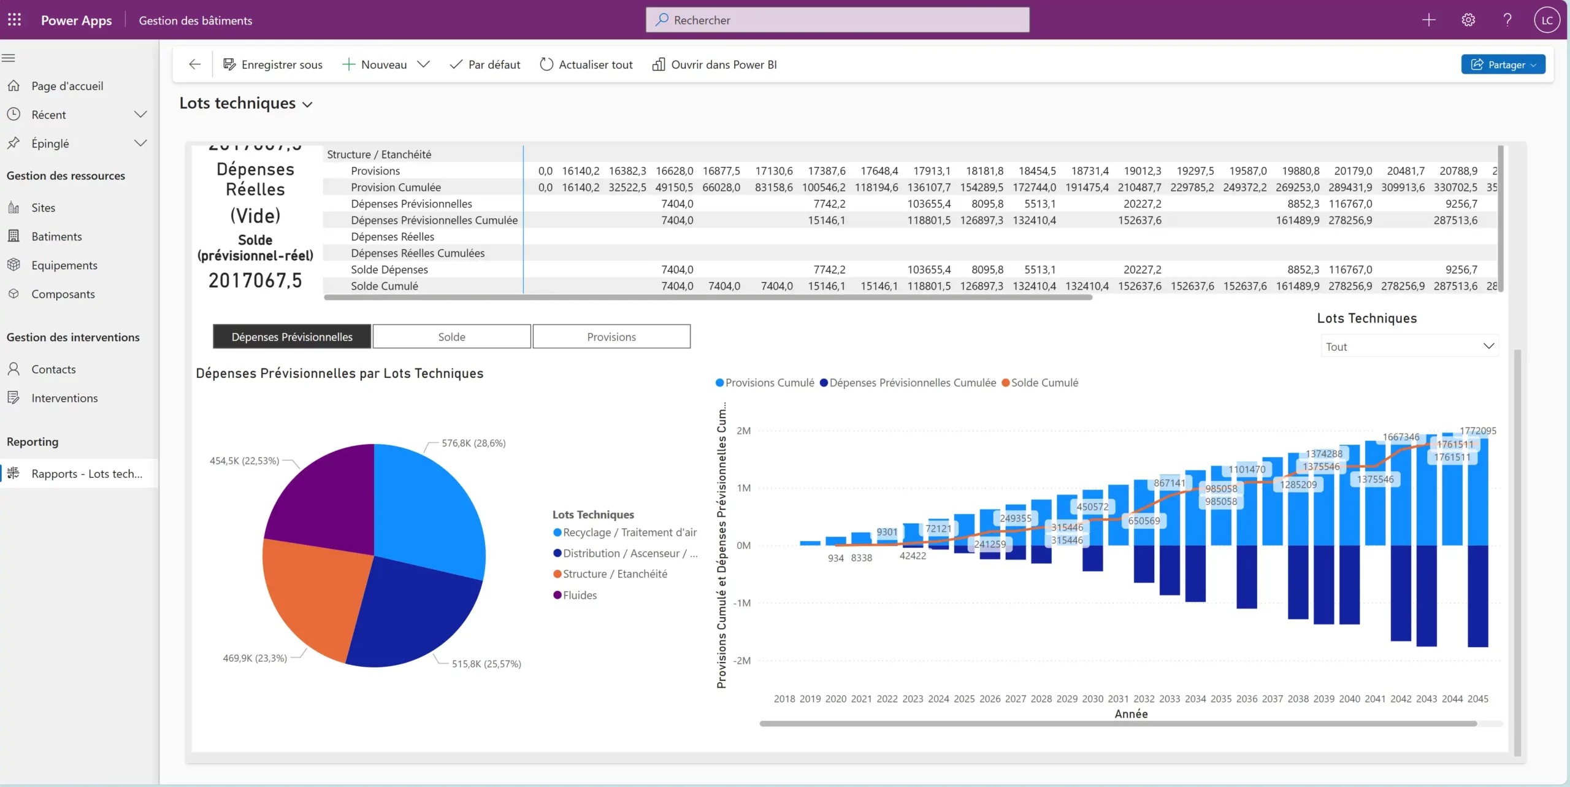Collapse the hamburger navigation menu
1570x787 pixels.
pyautogui.click(x=9, y=58)
